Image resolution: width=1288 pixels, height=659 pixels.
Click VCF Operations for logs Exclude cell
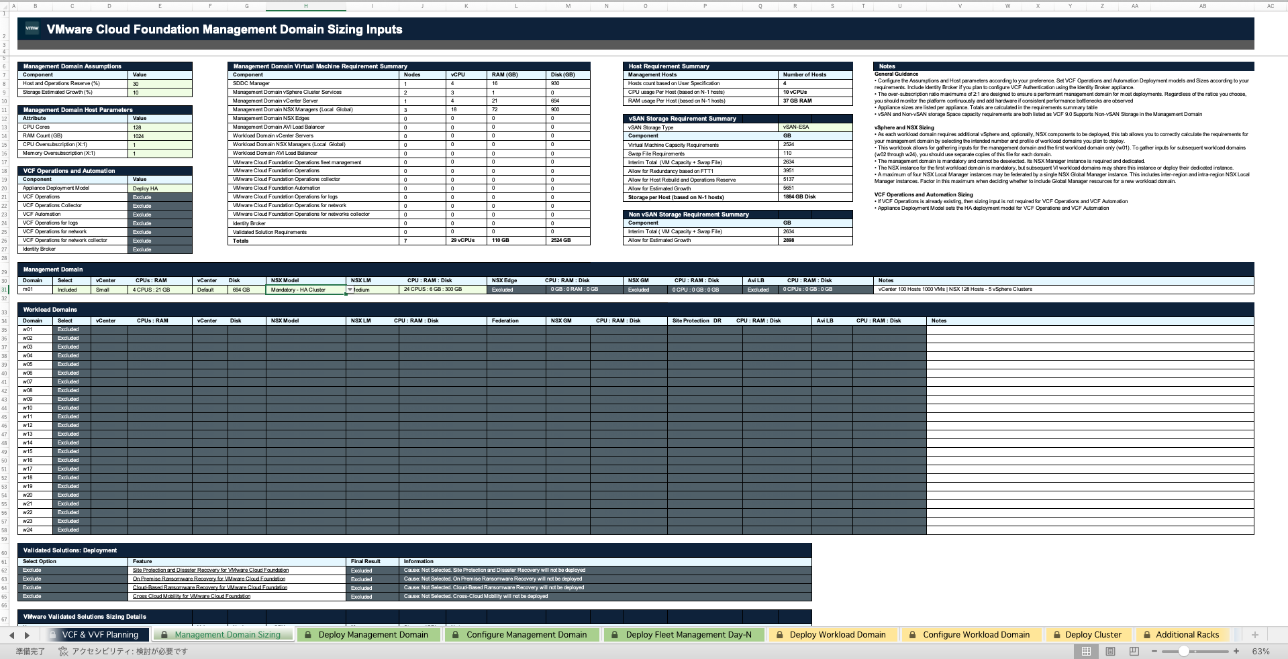(160, 223)
